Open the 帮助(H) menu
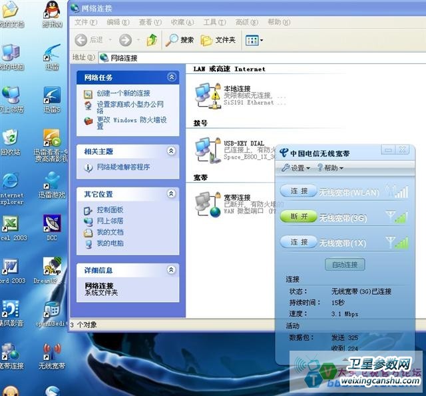426x396 pixels. (279, 22)
